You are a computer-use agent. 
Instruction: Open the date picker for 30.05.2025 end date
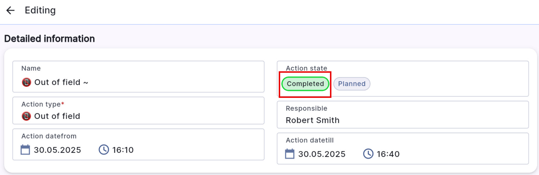tap(290, 154)
